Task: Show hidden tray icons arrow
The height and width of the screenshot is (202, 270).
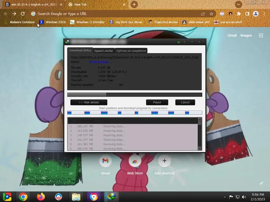Action: [225, 197]
